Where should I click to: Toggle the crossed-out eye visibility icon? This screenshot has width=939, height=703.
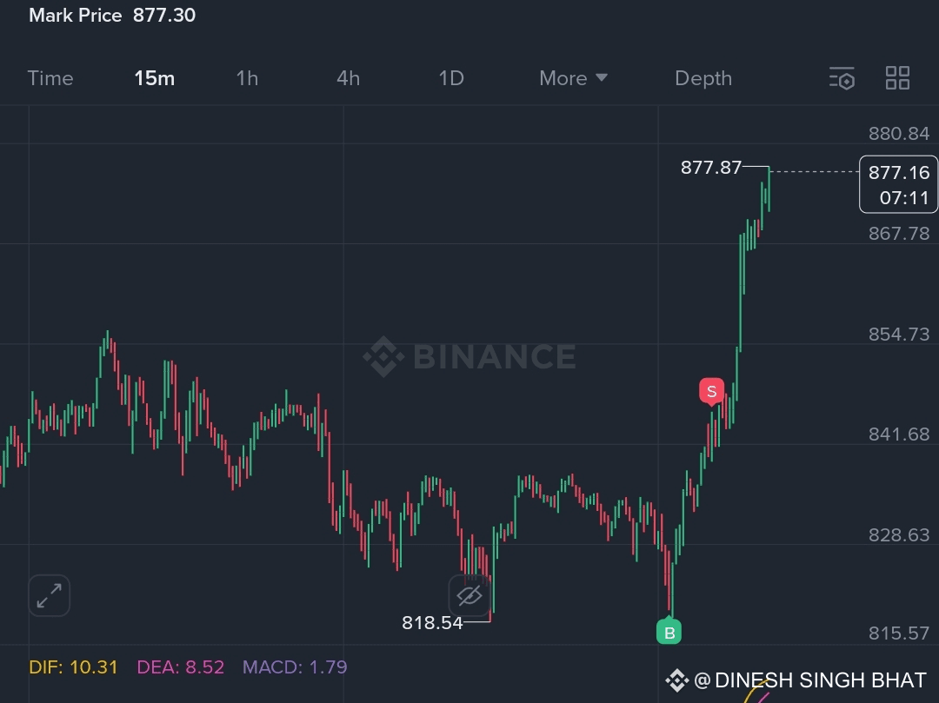pos(469,595)
